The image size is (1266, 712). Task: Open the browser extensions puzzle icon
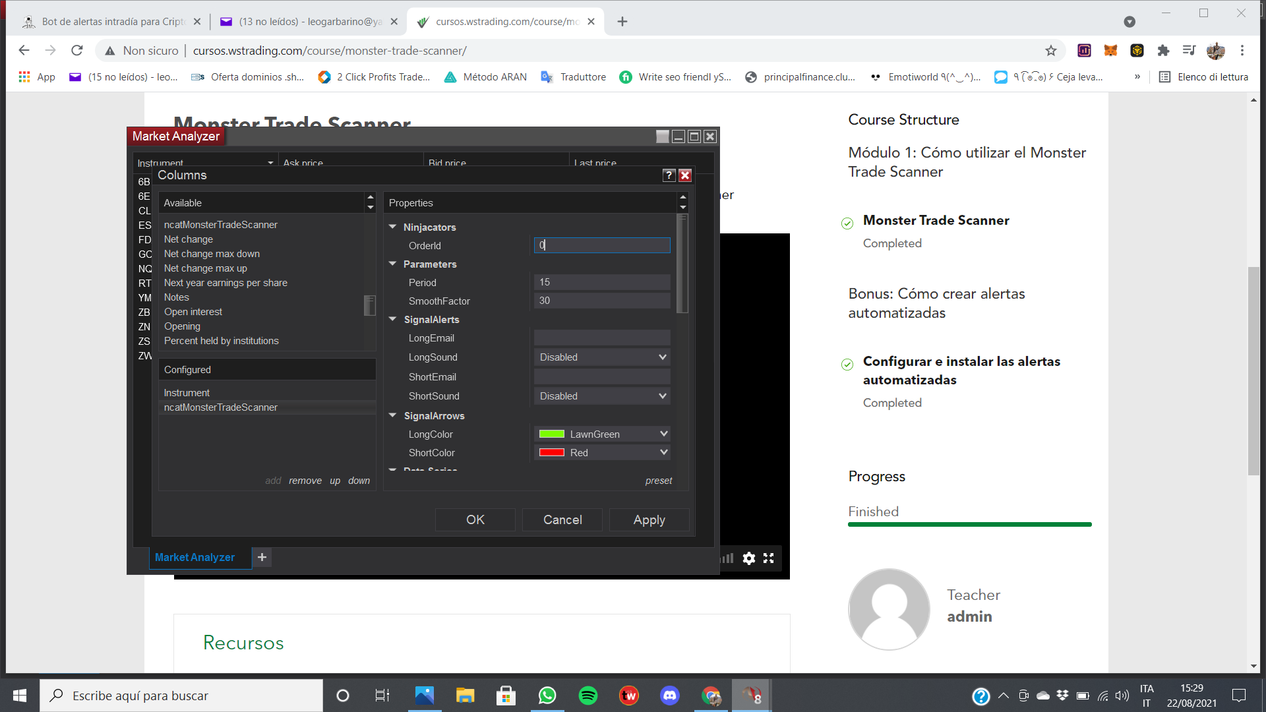coord(1163,51)
